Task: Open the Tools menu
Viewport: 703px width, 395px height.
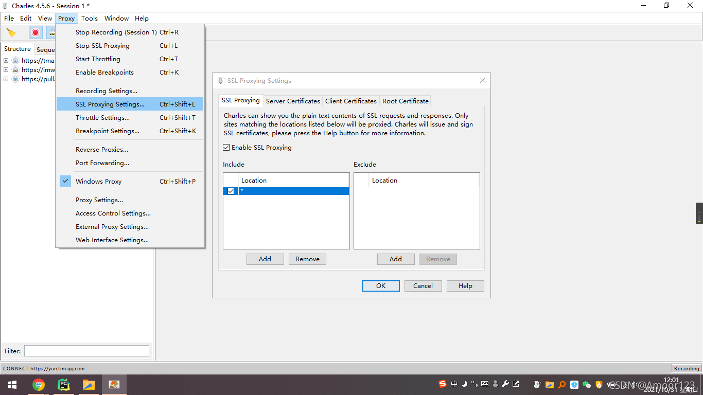Action: coord(90,18)
